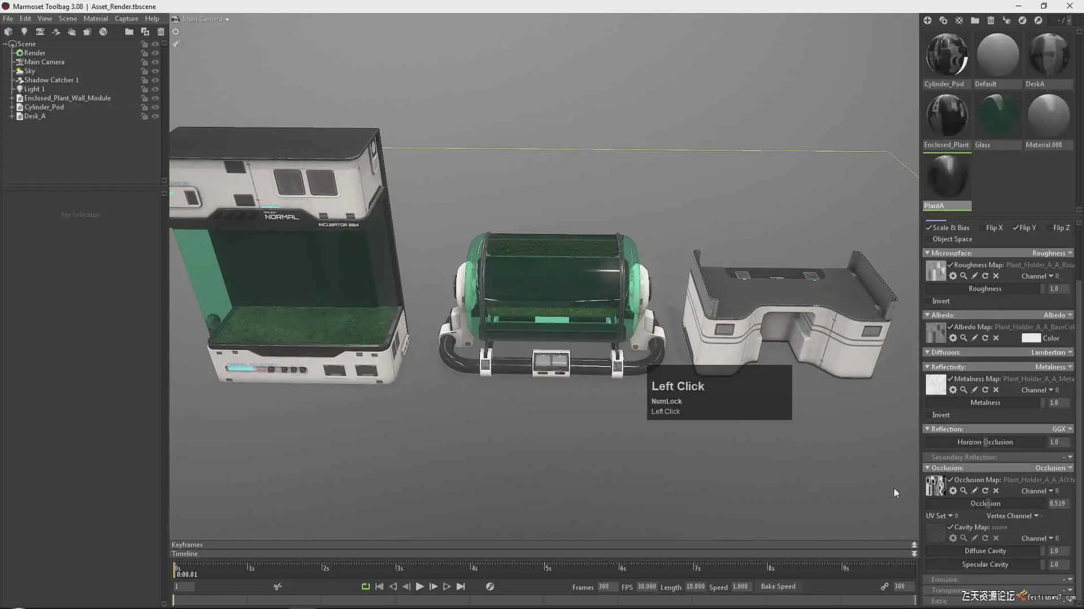Click the delete material trash icon
Image resolution: width=1084 pixels, height=609 pixels.
(x=991, y=20)
